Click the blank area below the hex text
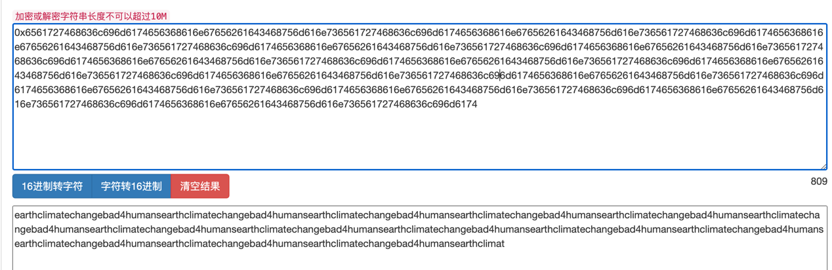 (x=420, y=141)
